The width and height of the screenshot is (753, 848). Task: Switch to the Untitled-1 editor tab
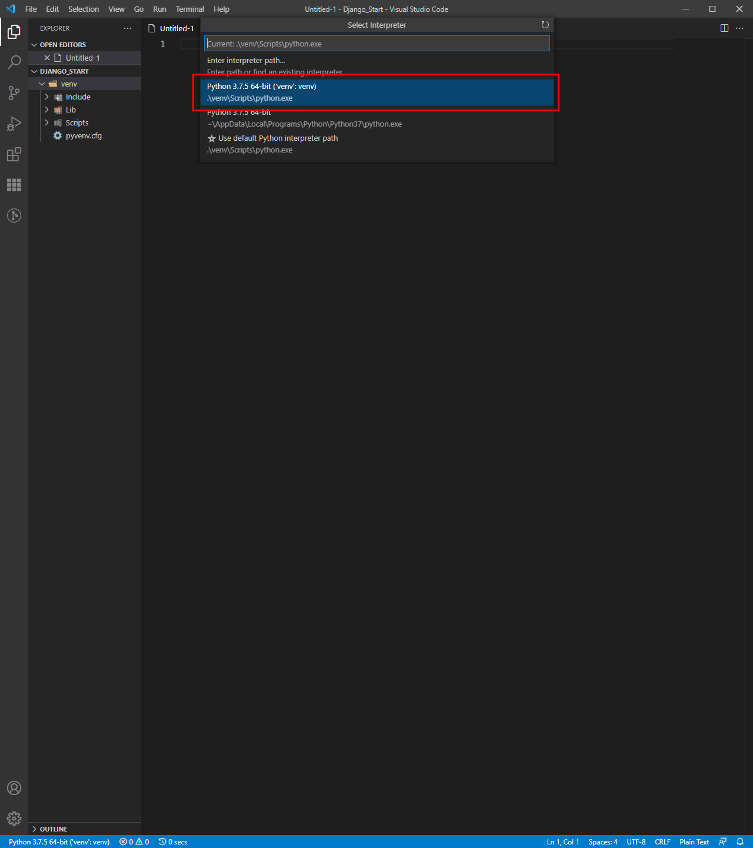[171, 28]
